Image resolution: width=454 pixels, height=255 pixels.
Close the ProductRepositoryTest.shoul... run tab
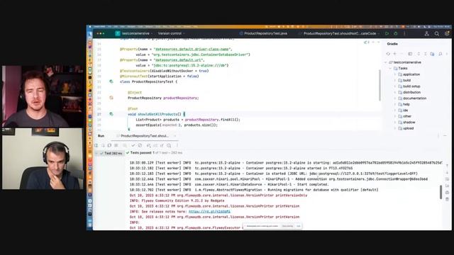coord(175,136)
